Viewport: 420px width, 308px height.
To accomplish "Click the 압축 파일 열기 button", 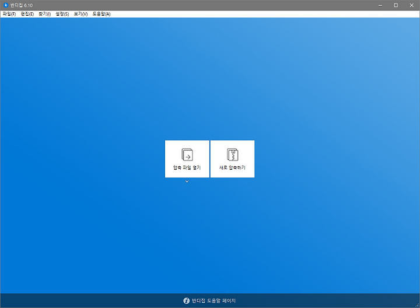I will coord(187,159).
